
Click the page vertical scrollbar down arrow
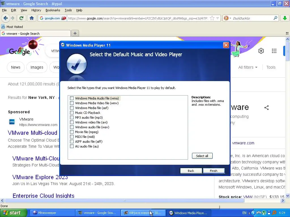pyautogui.click(x=287, y=196)
